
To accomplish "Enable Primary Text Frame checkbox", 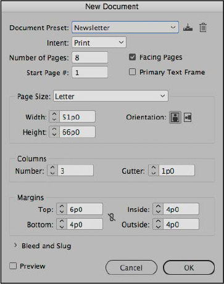I will (132, 72).
